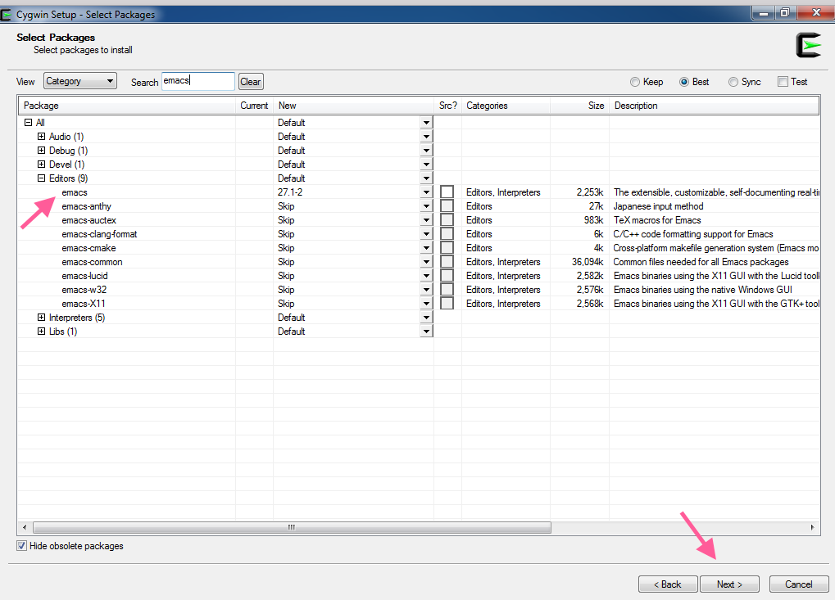Expand the Debug (1) category
Image resolution: width=835 pixels, height=600 pixels.
tap(42, 150)
